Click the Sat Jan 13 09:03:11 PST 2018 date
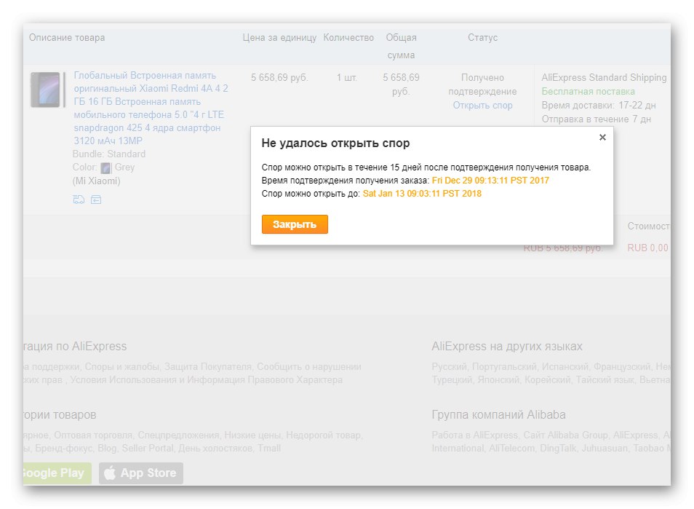The width and height of the screenshot is (694, 509). [422, 193]
